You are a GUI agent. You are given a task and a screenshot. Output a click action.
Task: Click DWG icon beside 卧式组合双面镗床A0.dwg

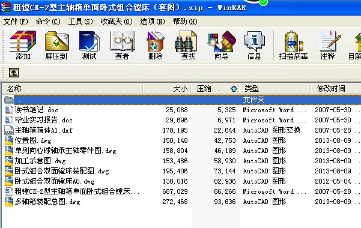pos(9,181)
